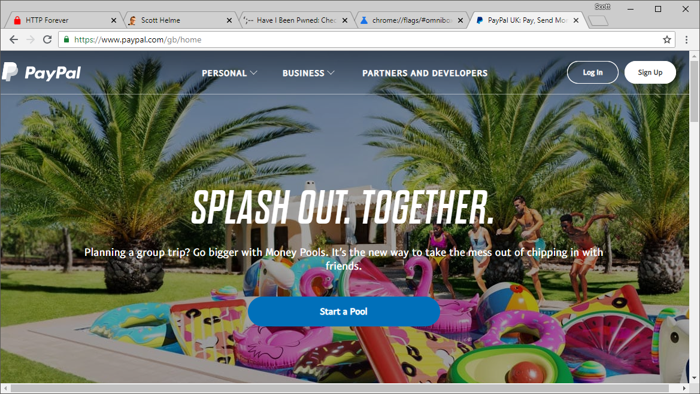Close the PayPal UK tab
Image resolution: width=700 pixels, height=394 pixels.
576,20
